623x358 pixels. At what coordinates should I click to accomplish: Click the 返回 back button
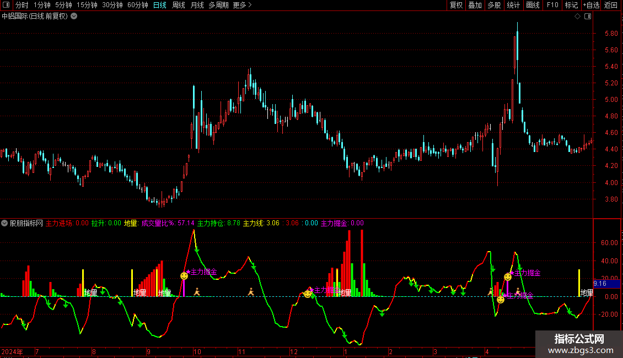[x=611, y=6]
